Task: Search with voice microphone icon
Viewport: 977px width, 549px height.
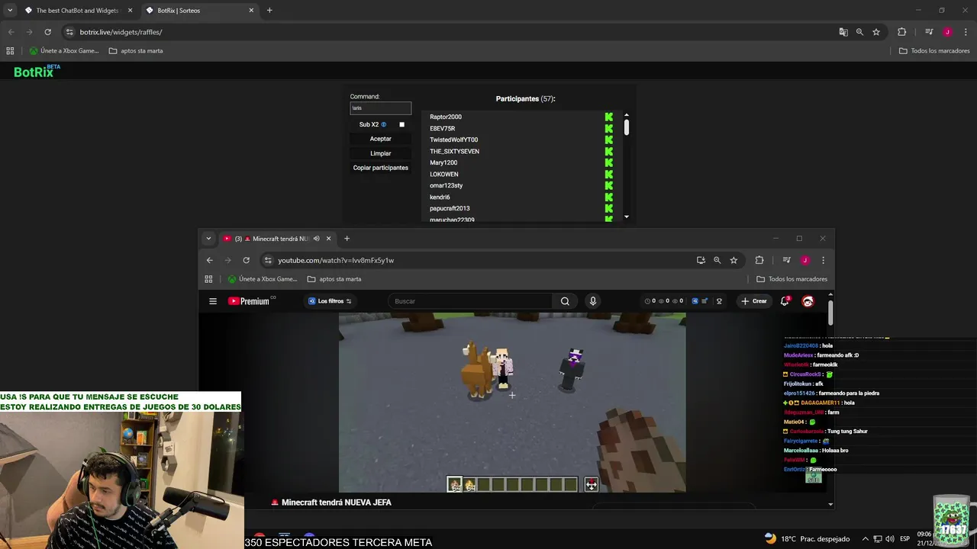Action: coord(593,301)
